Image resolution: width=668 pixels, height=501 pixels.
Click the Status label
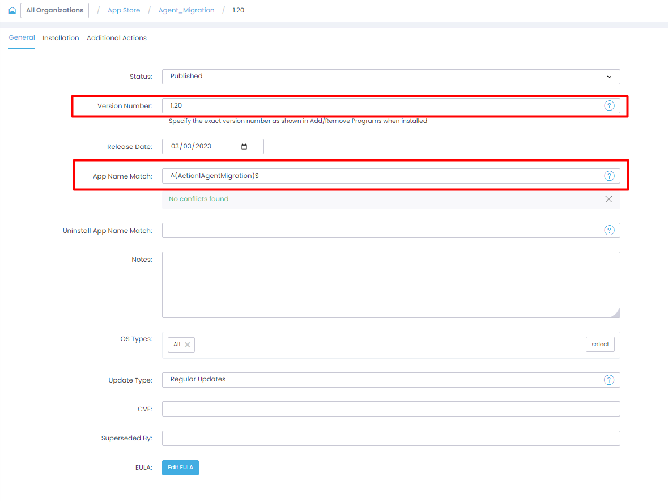pos(141,77)
